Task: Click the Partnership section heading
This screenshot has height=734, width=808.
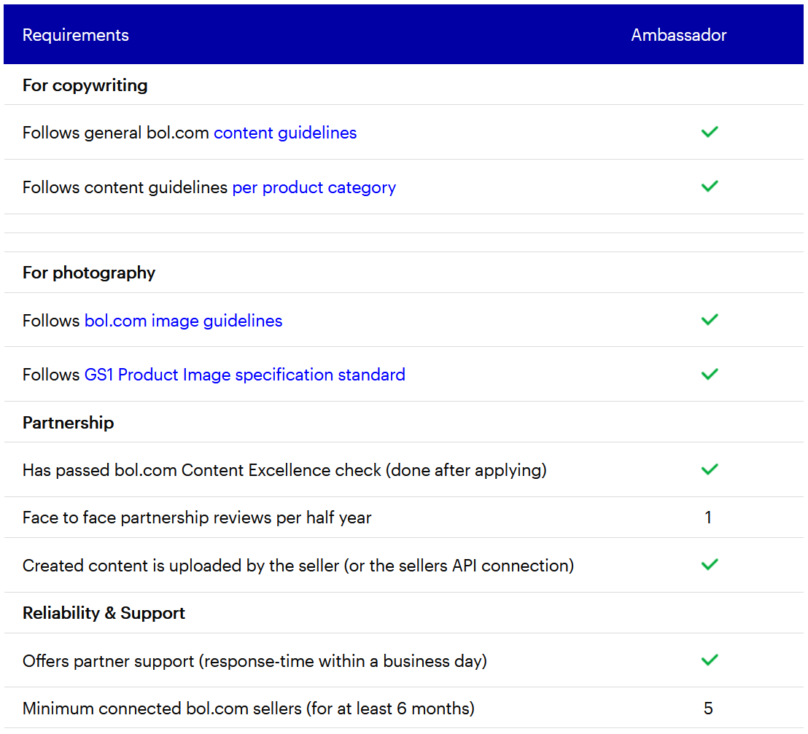Action: tap(69, 423)
